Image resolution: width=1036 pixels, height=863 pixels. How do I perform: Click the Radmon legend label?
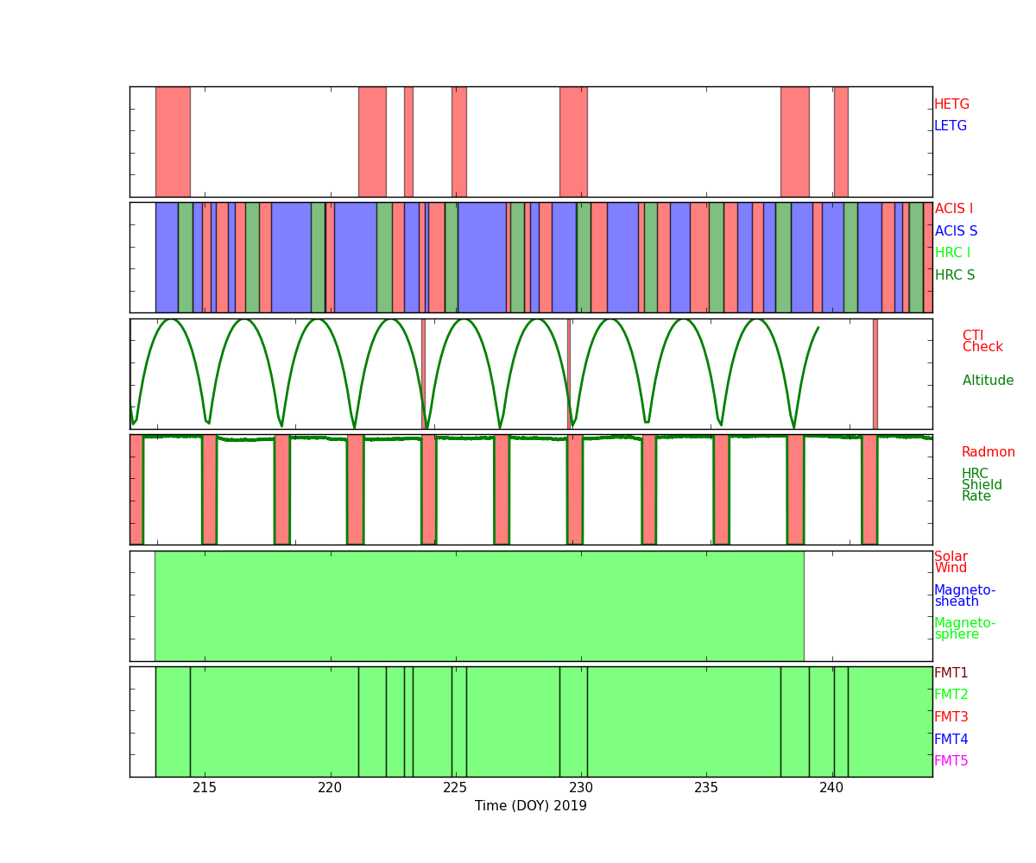pyautogui.click(x=988, y=452)
